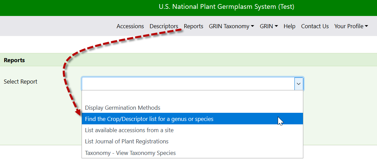Viewport: 377px width, 159px height.
Task: Go to the Descriptors page
Action: (x=164, y=26)
